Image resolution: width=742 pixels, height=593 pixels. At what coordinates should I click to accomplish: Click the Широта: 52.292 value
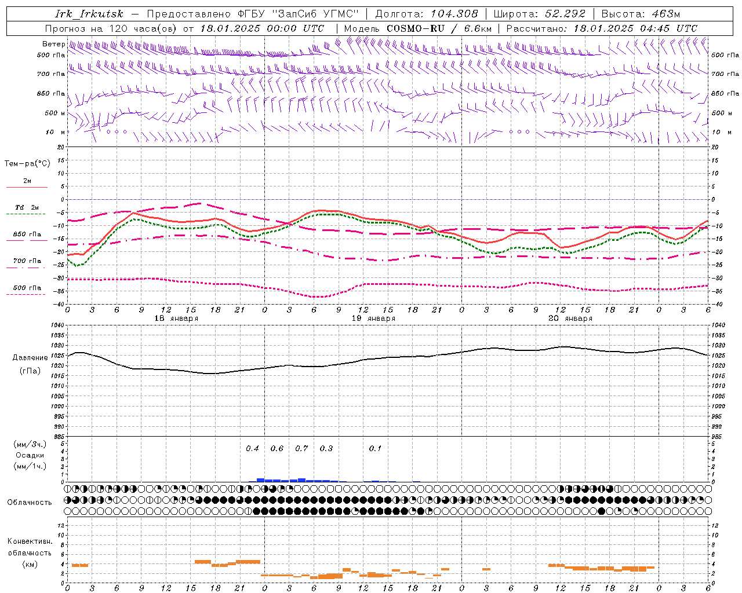pyautogui.click(x=540, y=14)
